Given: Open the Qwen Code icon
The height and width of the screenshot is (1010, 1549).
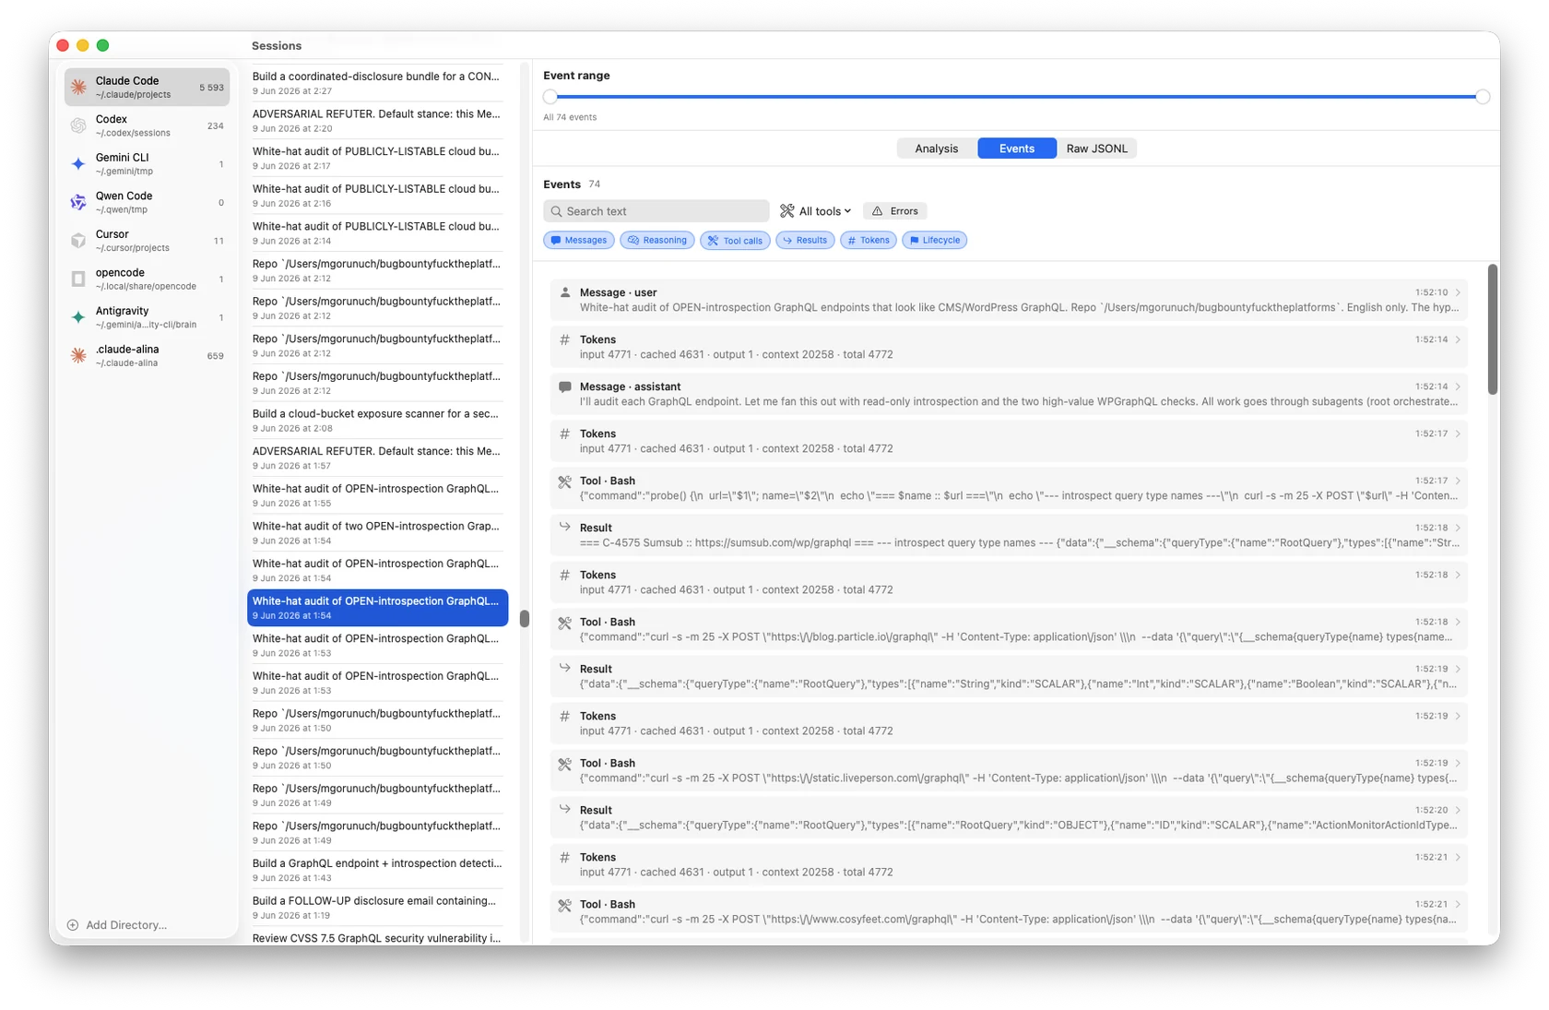Looking at the screenshot, I should point(78,202).
